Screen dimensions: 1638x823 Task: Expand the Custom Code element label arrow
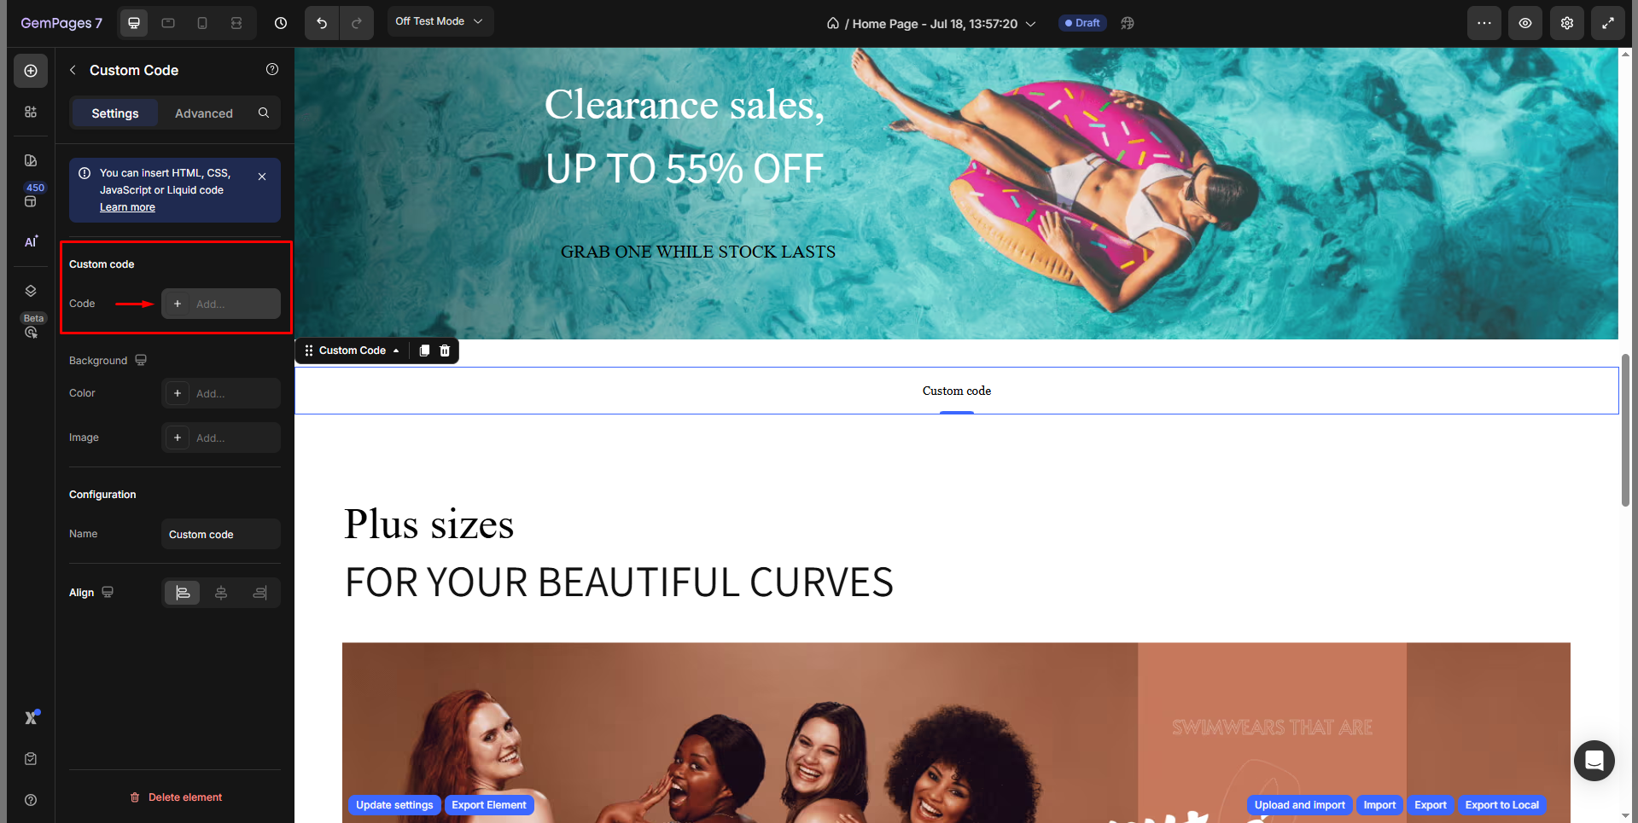click(x=396, y=351)
